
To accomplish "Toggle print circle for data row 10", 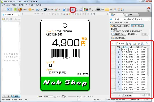I will (x=119, y=72).
